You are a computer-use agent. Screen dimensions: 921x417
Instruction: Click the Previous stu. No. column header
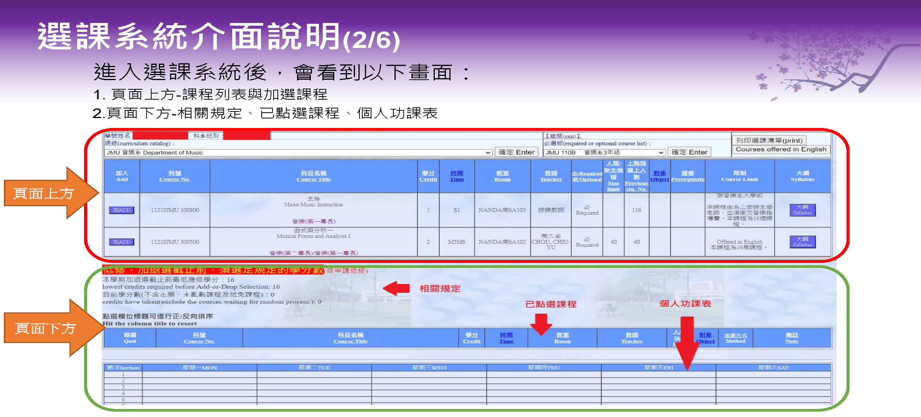pos(636,176)
